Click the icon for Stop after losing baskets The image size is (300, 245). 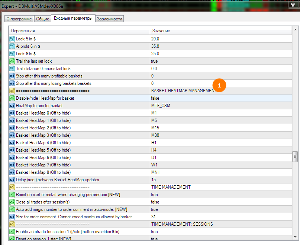(12, 83)
